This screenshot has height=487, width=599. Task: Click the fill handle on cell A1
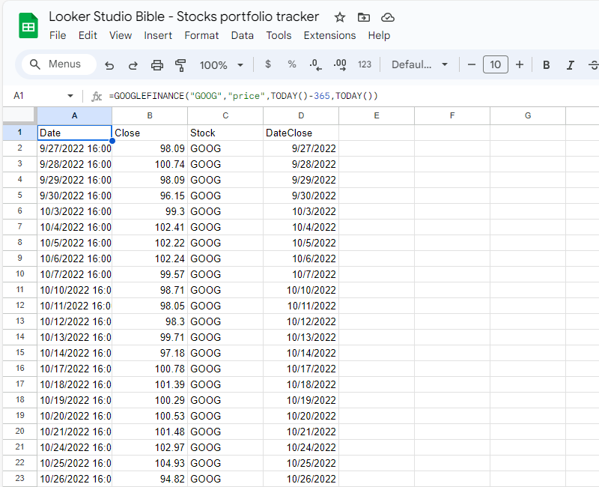coord(112,141)
